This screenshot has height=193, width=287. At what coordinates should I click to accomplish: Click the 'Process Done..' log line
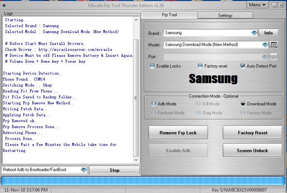click(20, 138)
